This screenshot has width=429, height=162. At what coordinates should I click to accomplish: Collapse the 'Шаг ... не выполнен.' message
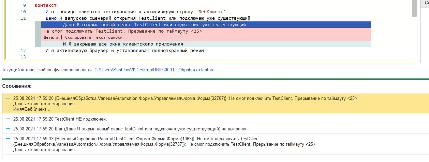(x=8, y=129)
